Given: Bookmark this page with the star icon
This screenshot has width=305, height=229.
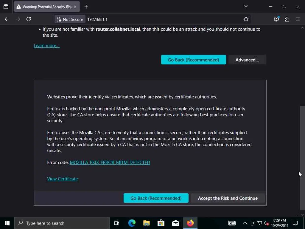Looking at the screenshot, I should (246, 19).
